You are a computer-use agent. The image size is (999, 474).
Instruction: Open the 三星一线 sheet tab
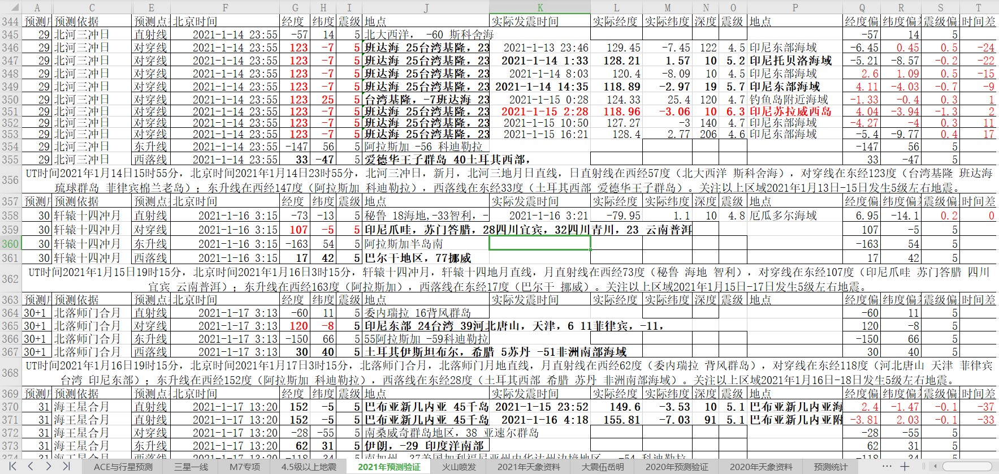click(x=191, y=467)
